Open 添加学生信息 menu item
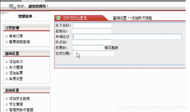Screen dimensions: 190x112 tap(19, 99)
